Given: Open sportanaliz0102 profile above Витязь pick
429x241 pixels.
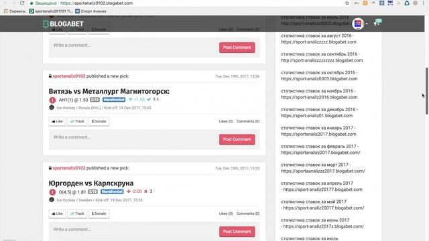Looking at the screenshot, I should [69, 76].
